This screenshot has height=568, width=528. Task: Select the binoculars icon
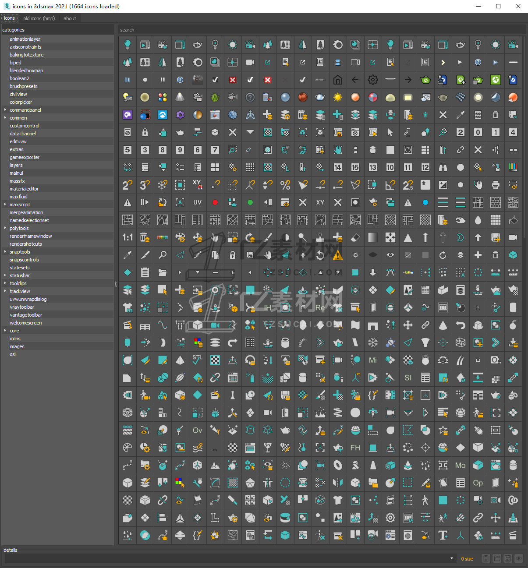pos(443,167)
